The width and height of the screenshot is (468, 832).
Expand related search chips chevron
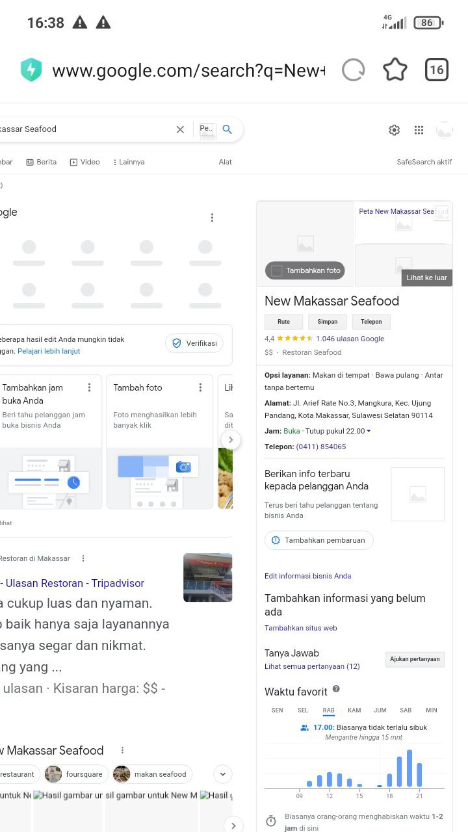pos(223,774)
